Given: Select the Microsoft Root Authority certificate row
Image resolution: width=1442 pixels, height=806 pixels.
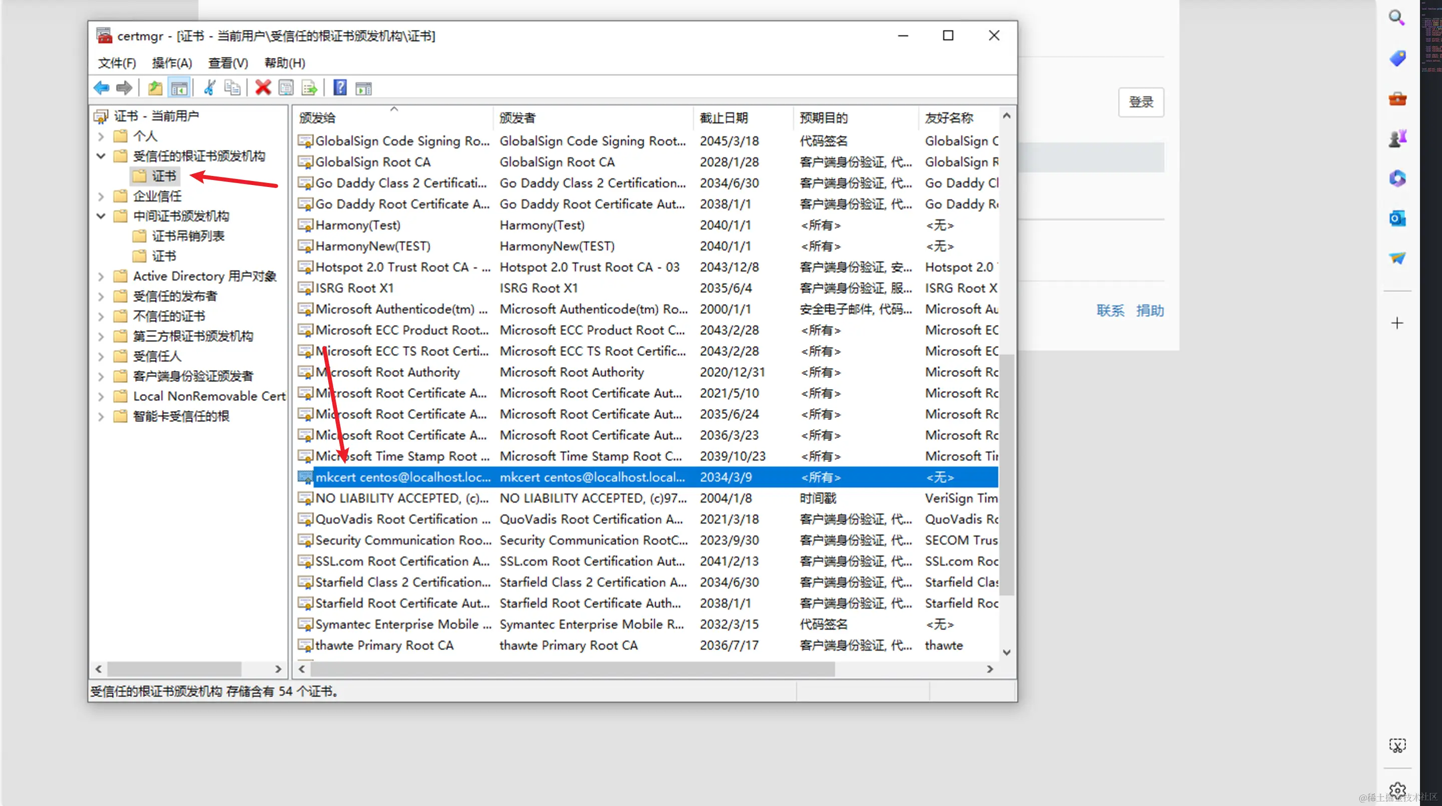Looking at the screenshot, I should (647, 372).
